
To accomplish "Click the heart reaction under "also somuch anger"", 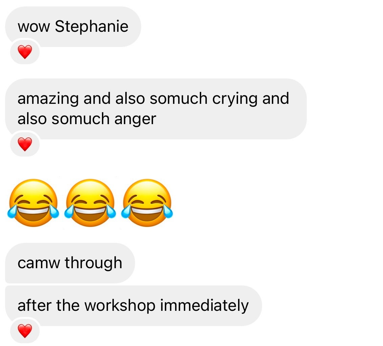I will (25, 144).
